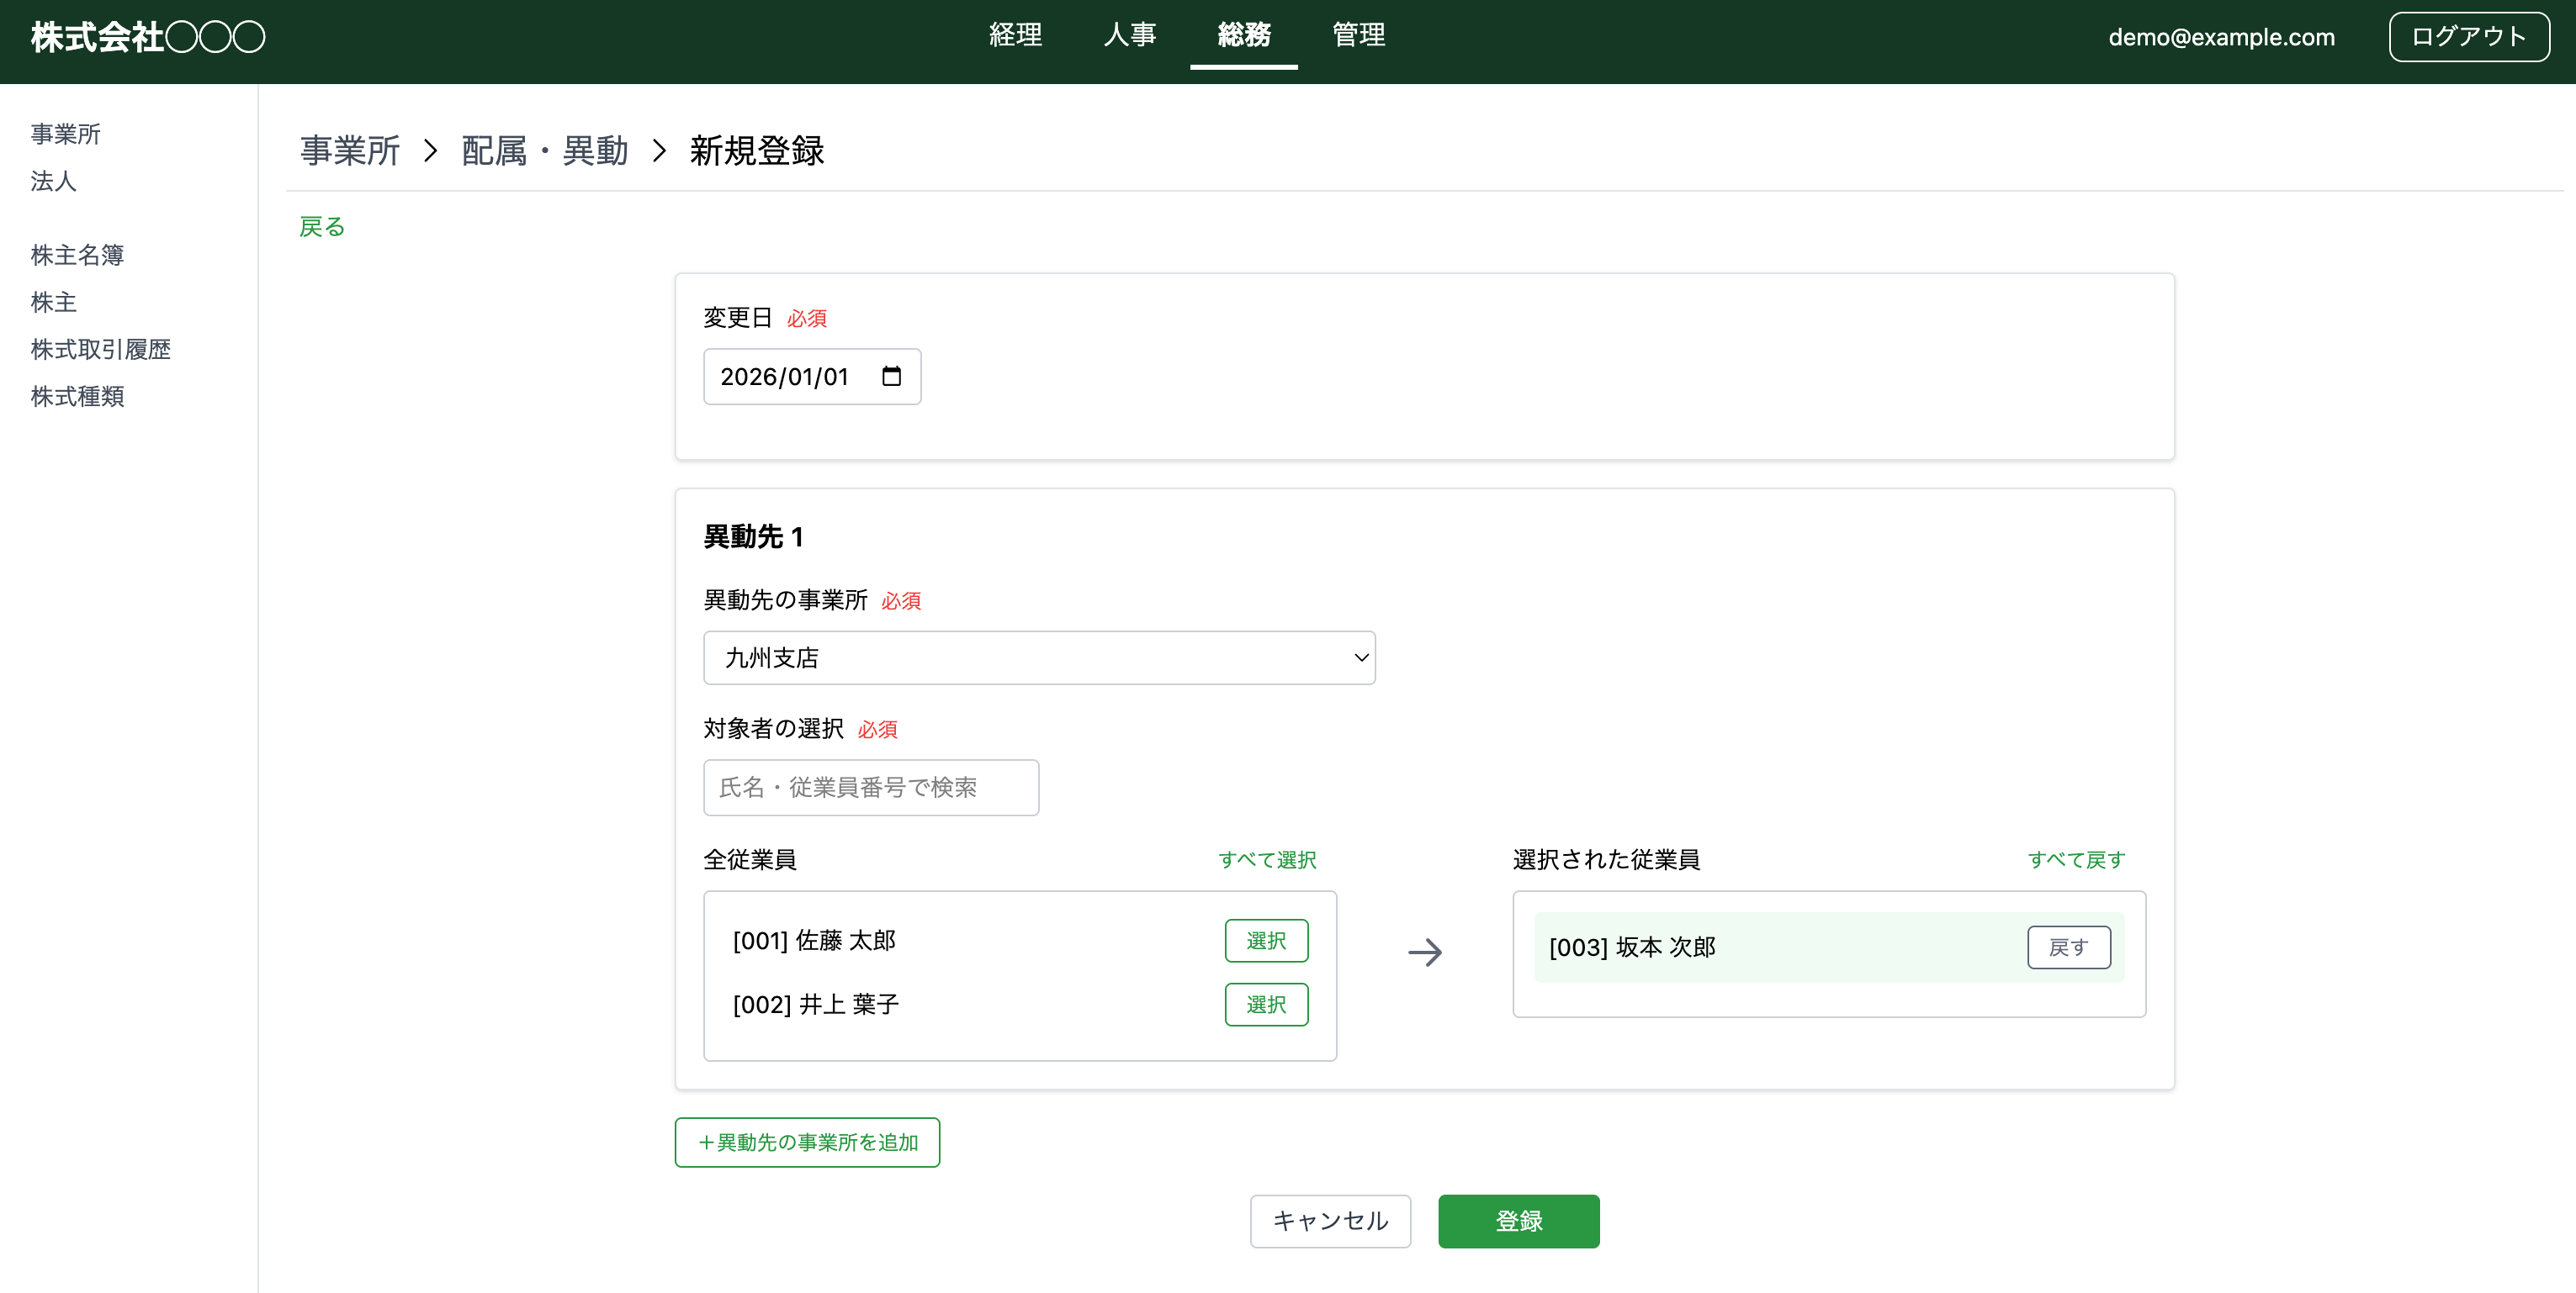
Task: Open the 管理 menu item
Action: [x=1357, y=36]
